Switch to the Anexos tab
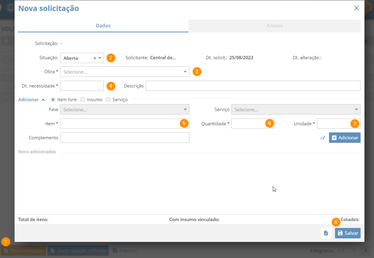Viewport: 374px width, 258px height. (x=275, y=26)
